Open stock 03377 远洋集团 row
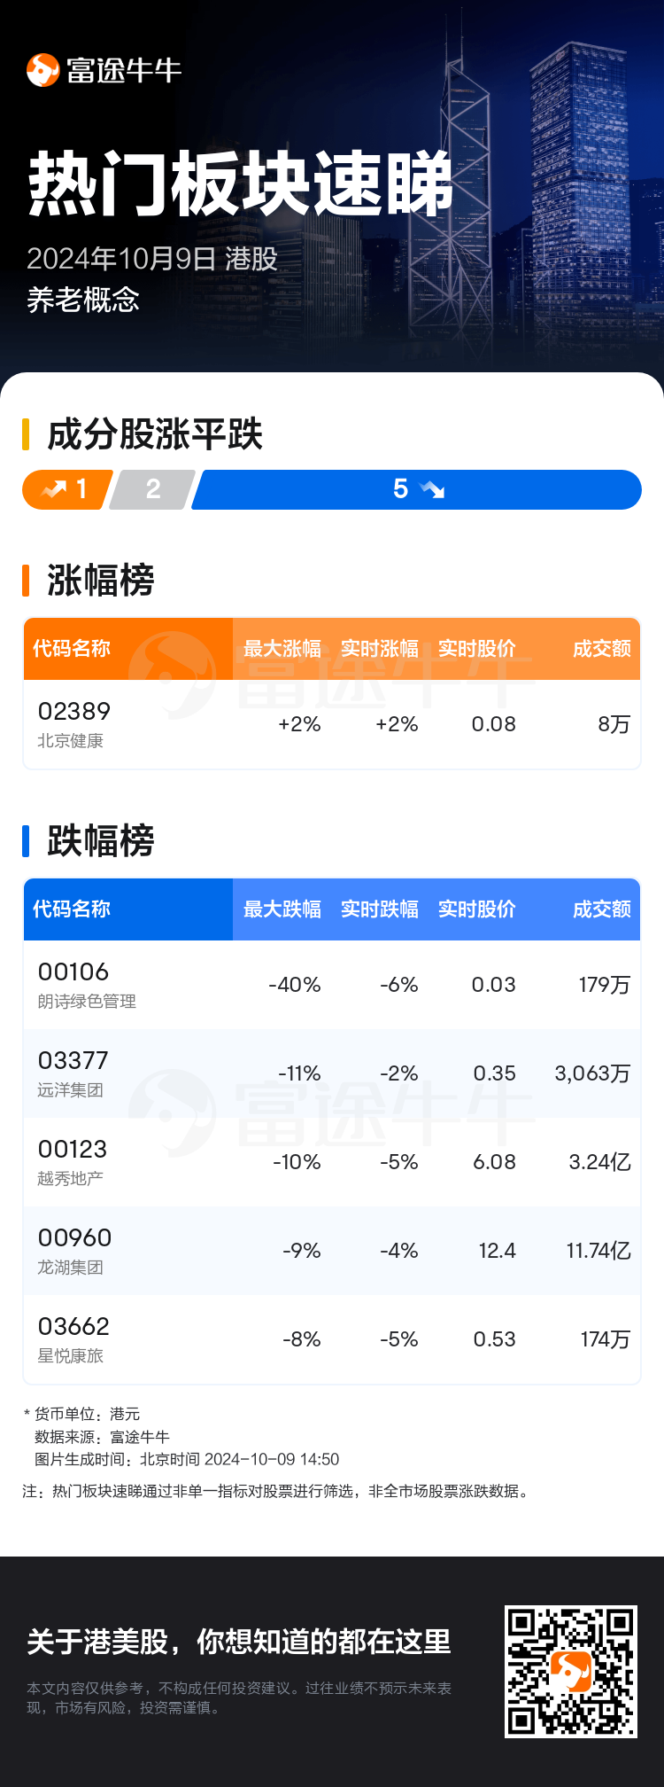The width and height of the screenshot is (664, 1787). click(x=332, y=1073)
